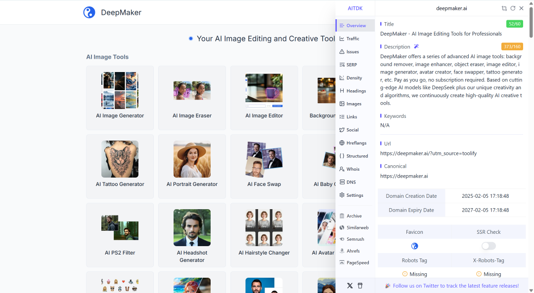The width and height of the screenshot is (534, 293).
Task: Click the Archive building icon
Action: coord(342,216)
